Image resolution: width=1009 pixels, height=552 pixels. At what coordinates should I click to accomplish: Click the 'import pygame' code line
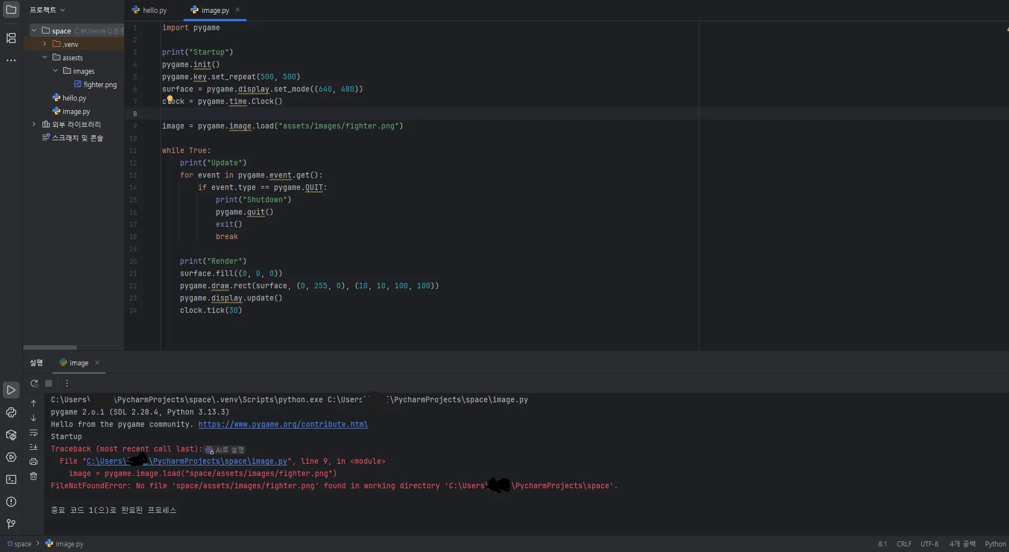click(x=191, y=27)
